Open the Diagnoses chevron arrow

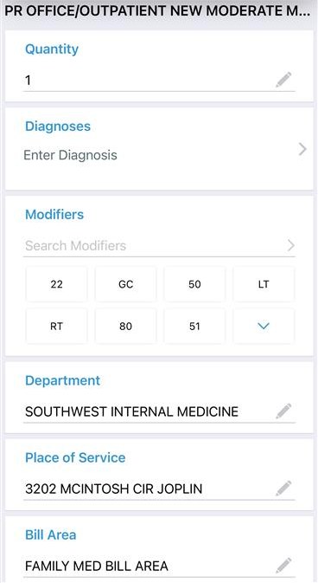click(302, 150)
